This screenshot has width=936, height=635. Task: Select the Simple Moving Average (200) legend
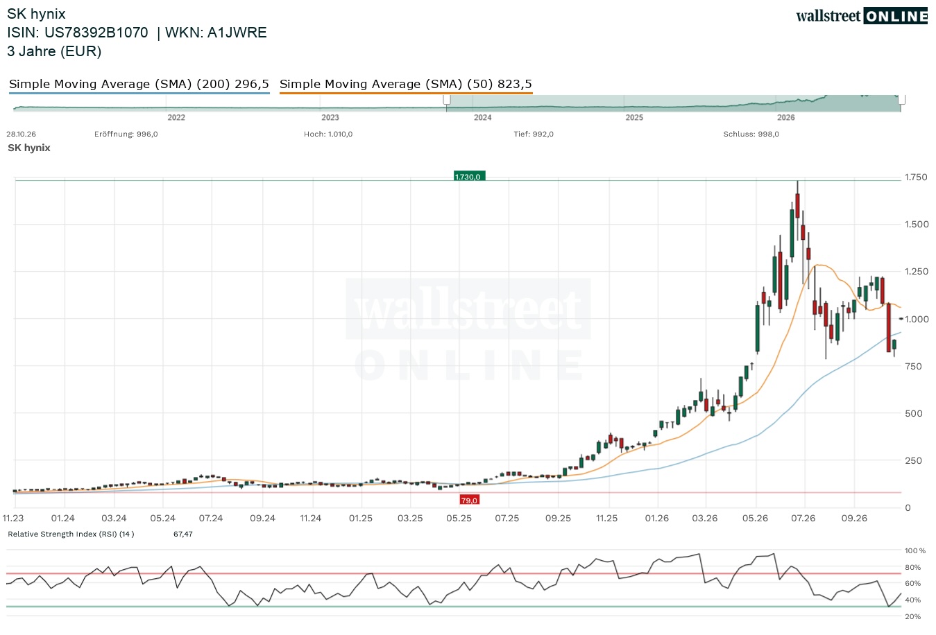click(x=139, y=85)
